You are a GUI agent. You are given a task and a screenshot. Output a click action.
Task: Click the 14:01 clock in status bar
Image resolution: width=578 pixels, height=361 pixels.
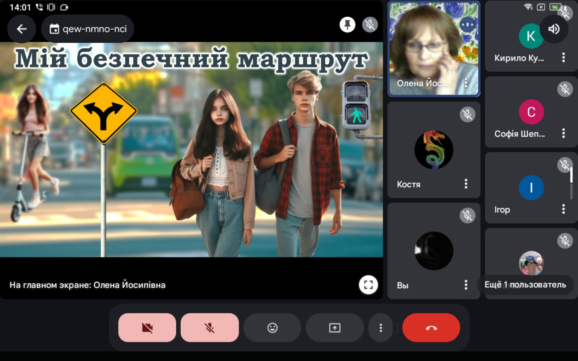[x=20, y=7]
